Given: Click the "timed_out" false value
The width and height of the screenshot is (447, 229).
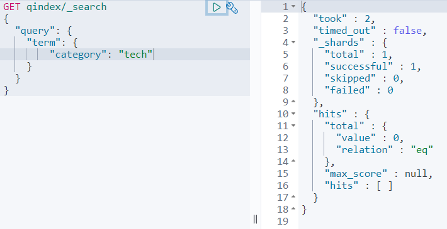Looking at the screenshot, I should 407,31.
